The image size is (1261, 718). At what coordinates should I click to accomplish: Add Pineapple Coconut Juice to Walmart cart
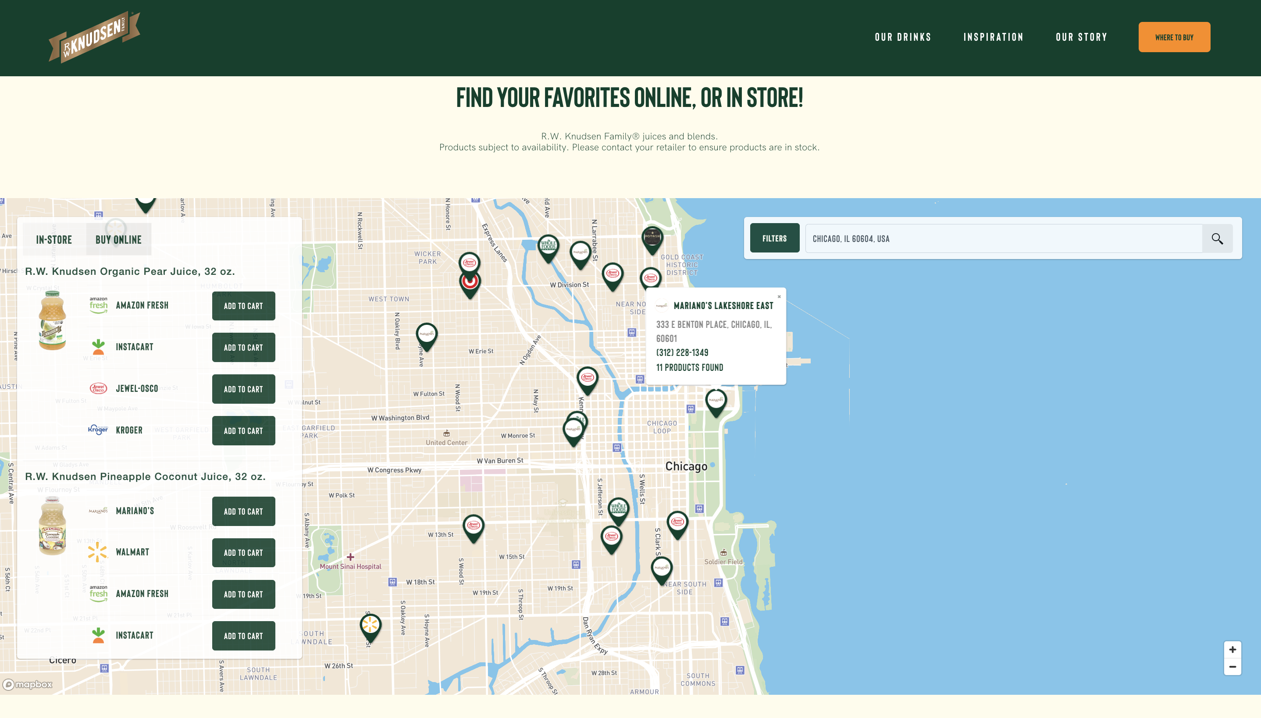243,552
